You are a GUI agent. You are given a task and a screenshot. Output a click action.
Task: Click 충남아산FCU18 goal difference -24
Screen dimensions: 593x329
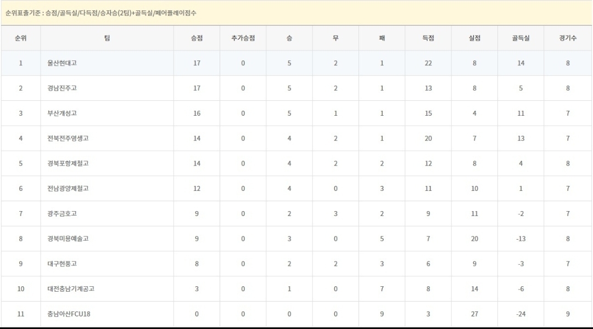pyautogui.click(x=521, y=314)
